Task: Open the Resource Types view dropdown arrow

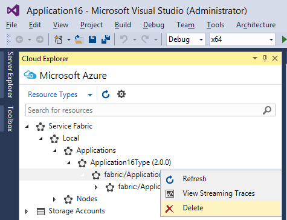Action: (90, 95)
